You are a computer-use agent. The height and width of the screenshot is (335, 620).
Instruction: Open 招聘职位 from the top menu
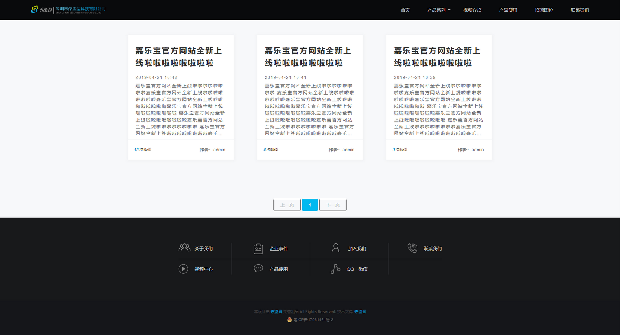[544, 10]
